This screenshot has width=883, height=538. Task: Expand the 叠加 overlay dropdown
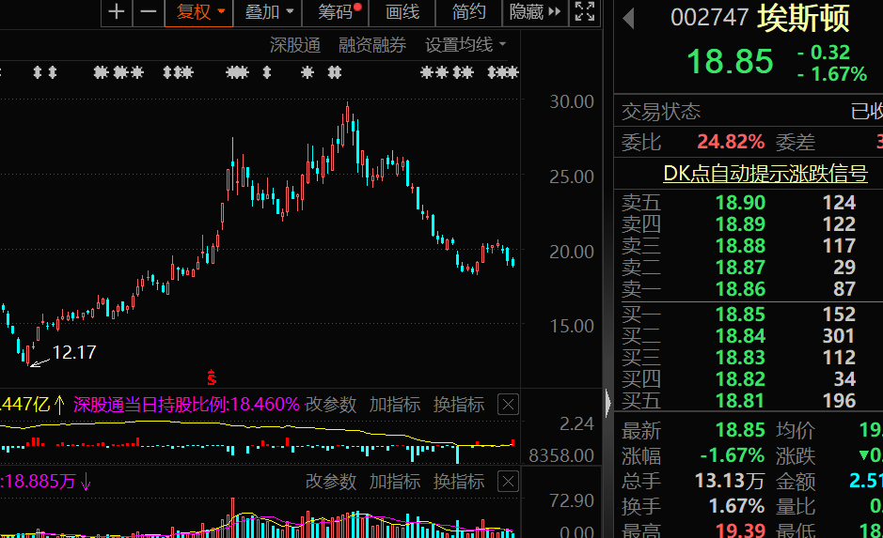tap(269, 12)
